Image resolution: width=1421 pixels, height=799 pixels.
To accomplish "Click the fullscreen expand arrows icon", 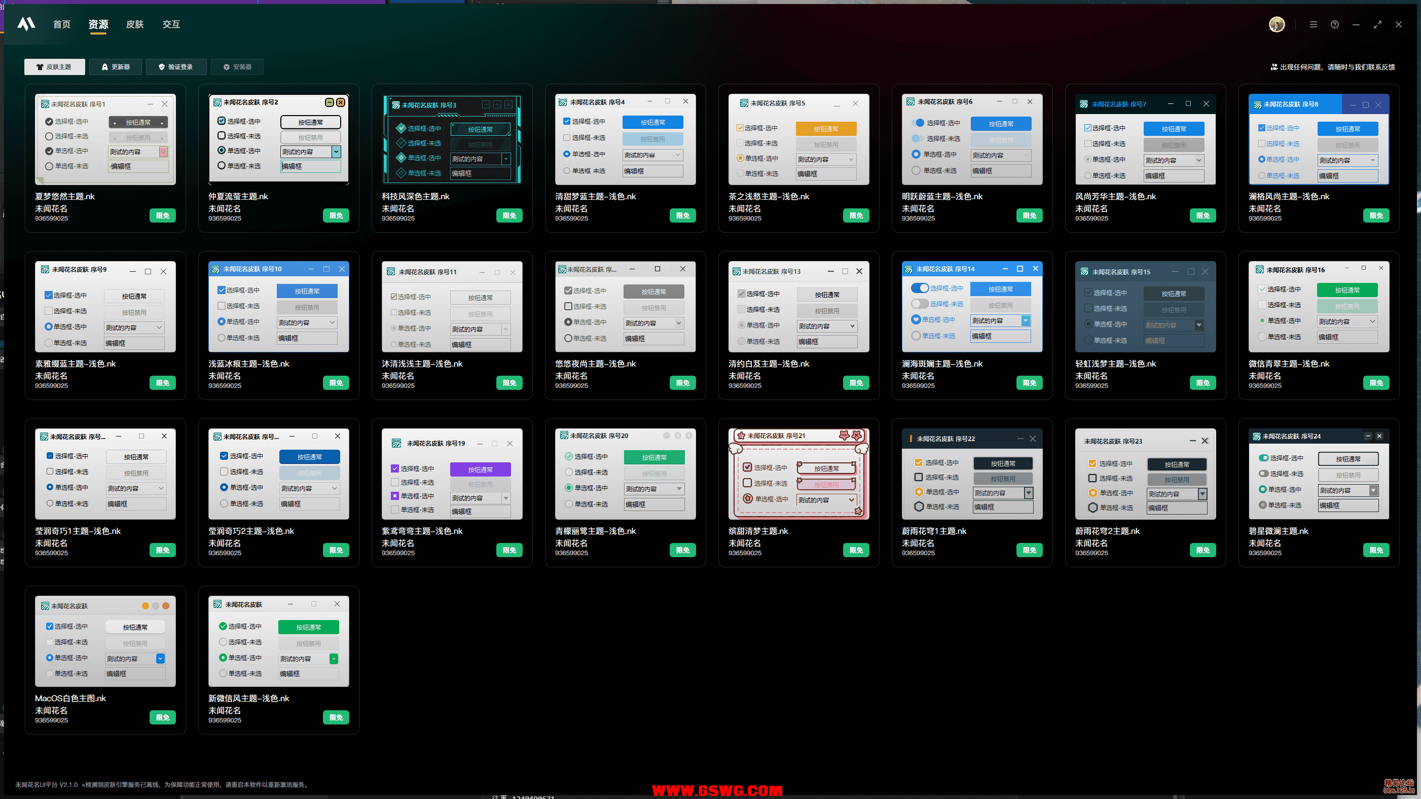I will pyautogui.click(x=1377, y=24).
